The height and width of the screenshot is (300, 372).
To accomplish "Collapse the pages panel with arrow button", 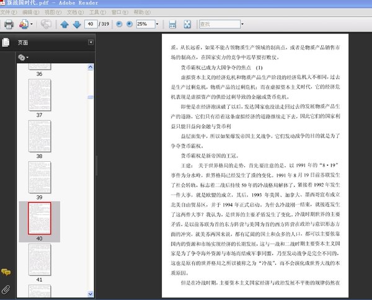I will pos(91,42).
